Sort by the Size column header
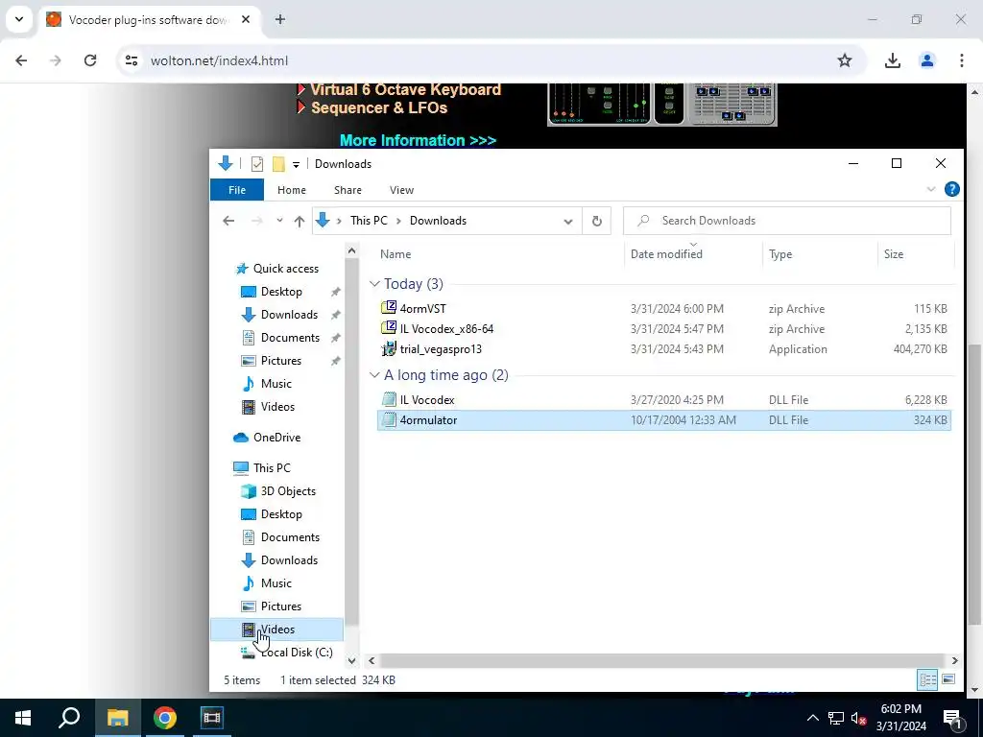 coord(894,253)
